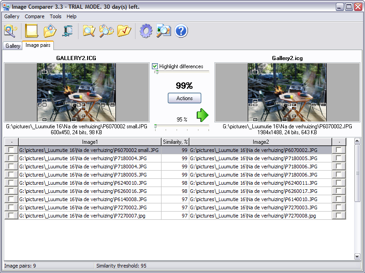Switch to the Gallery tab

(x=13, y=46)
